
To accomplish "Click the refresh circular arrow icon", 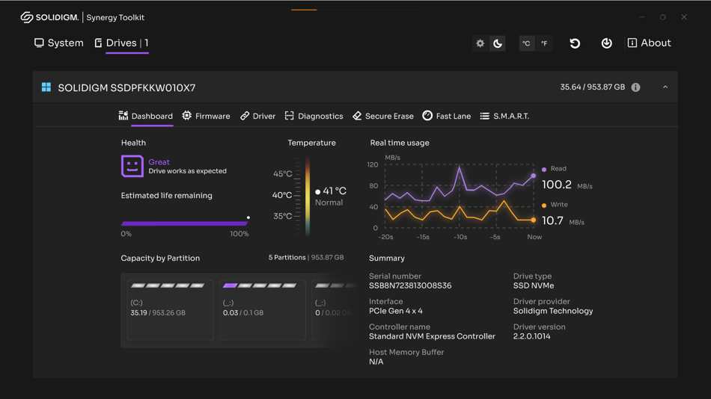I will [x=575, y=43].
